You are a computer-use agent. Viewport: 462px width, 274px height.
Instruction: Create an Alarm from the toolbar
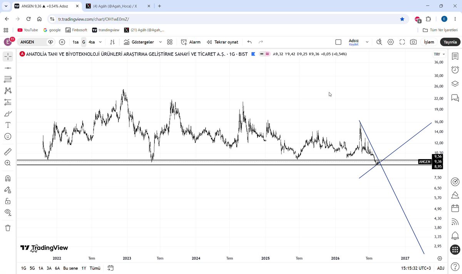click(x=191, y=42)
